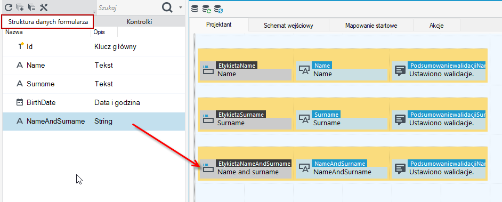Image resolution: width=502 pixels, height=202 pixels.
Task: Click the expand all nodes icon
Action: click(x=20, y=7)
